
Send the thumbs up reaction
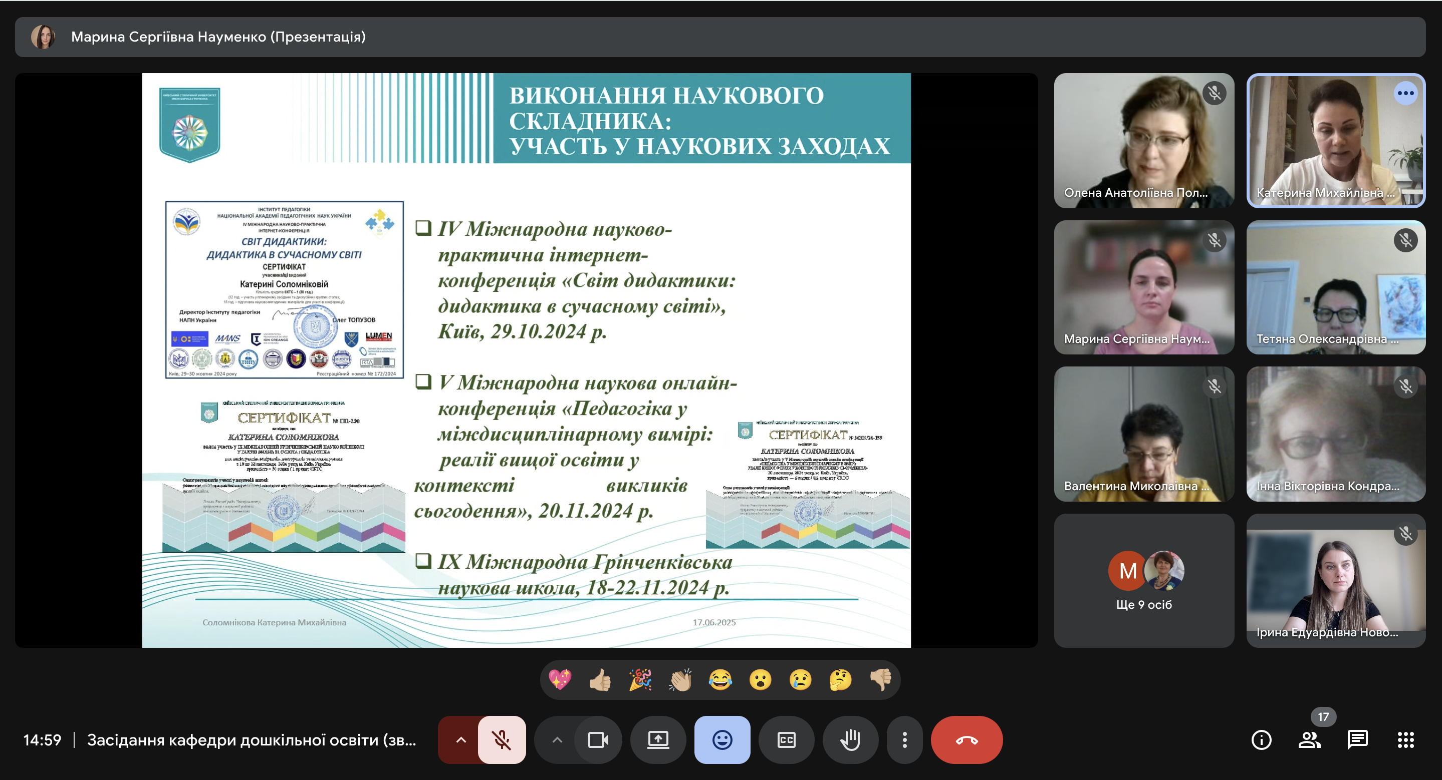[x=600, y=680]
